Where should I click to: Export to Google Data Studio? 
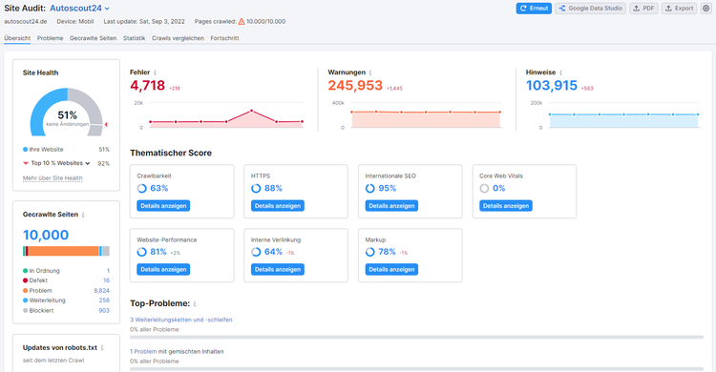590,9
